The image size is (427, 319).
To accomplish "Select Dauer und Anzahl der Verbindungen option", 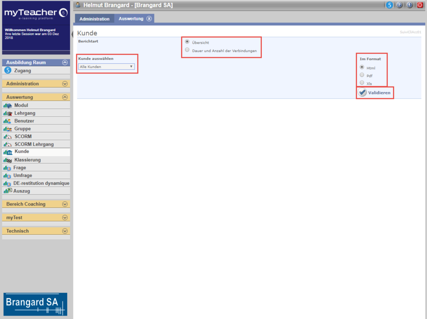I will coord(188,50).
